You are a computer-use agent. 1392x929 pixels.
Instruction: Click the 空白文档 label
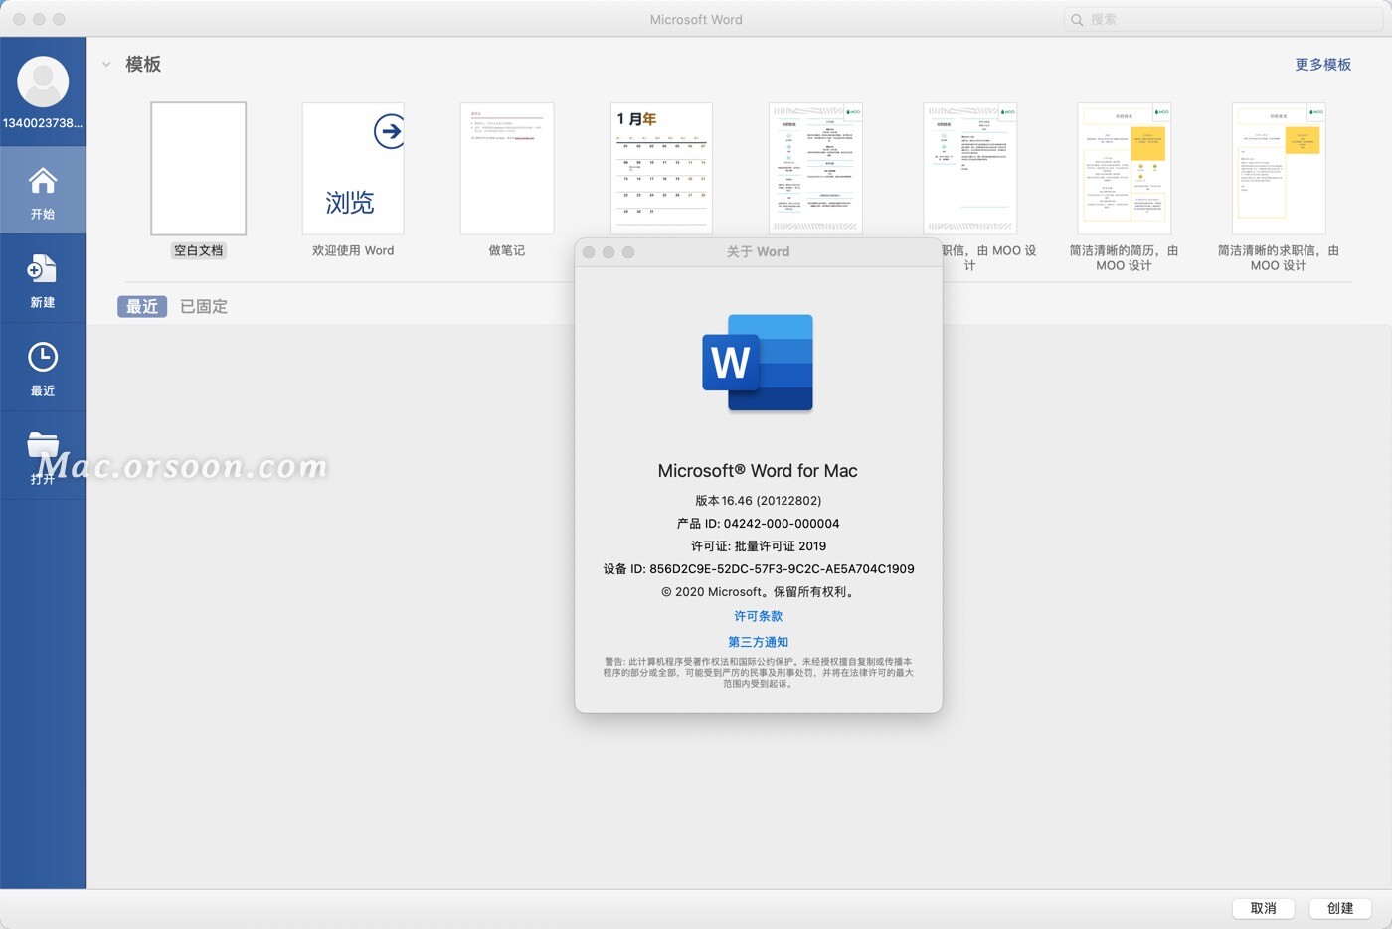pyautogui.click(x=199, y=251)
